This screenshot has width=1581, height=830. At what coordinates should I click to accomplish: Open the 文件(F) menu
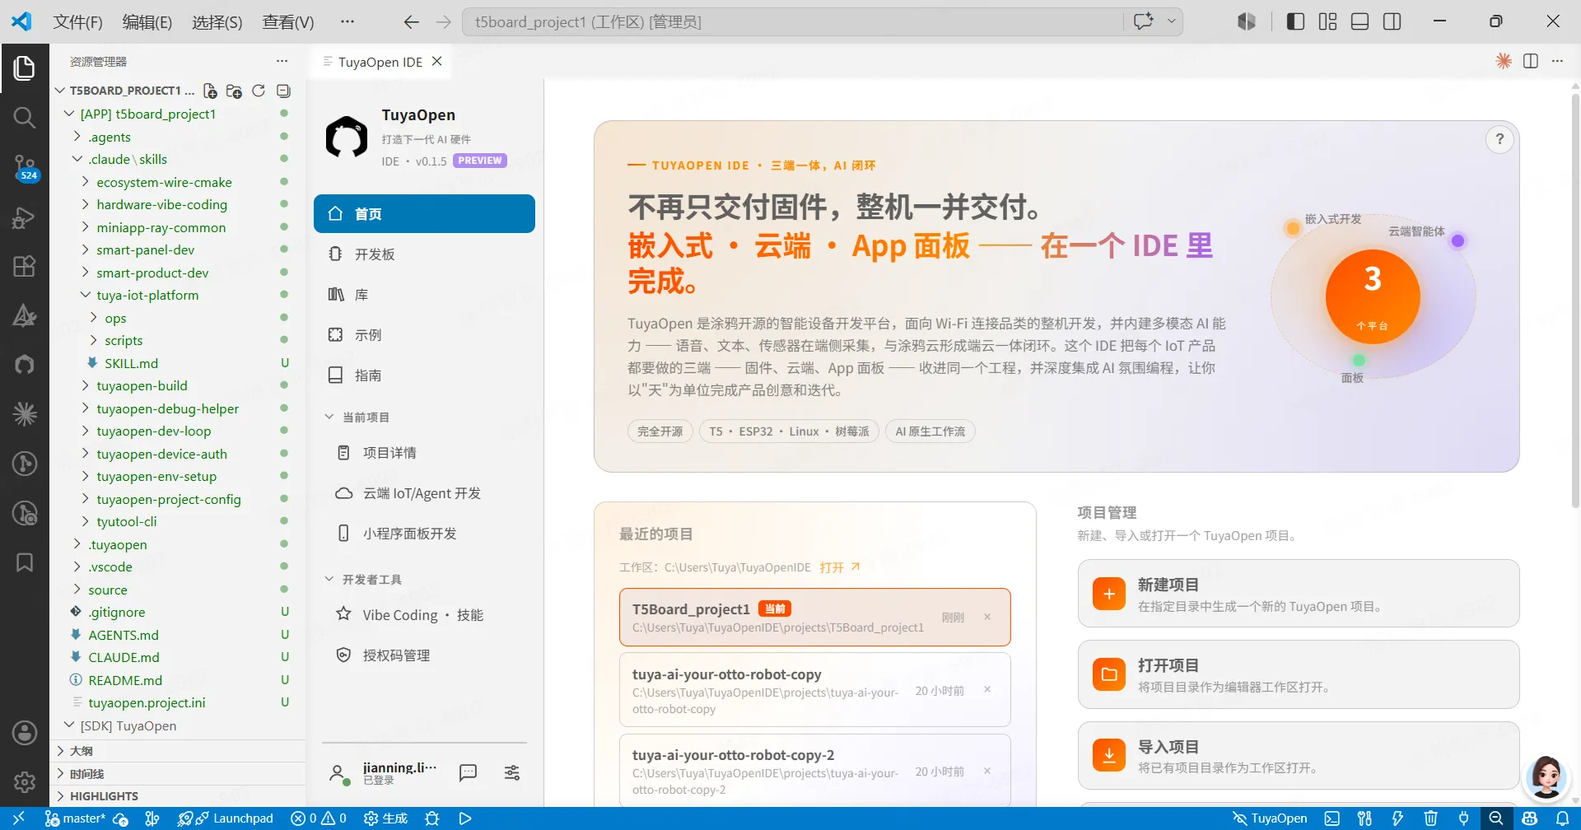click(77, 22)
